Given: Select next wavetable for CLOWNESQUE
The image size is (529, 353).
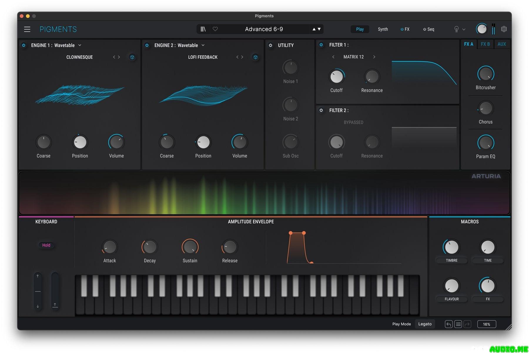Looking at the screenshot, I should (x=119, y=57).
